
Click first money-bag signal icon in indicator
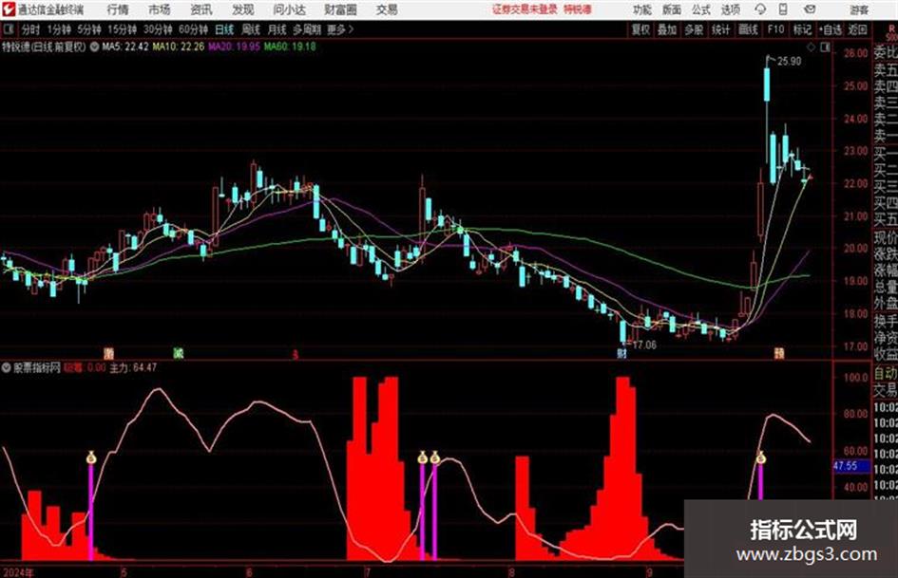click(90, 457)
